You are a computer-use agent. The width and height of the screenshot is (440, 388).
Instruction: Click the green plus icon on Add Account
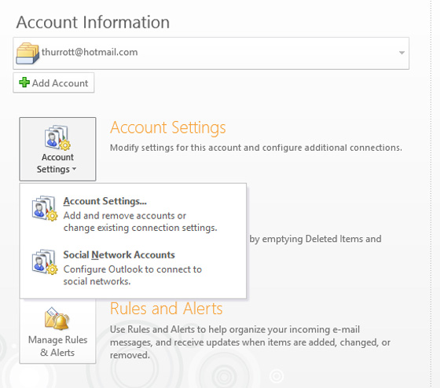[24, 82]
